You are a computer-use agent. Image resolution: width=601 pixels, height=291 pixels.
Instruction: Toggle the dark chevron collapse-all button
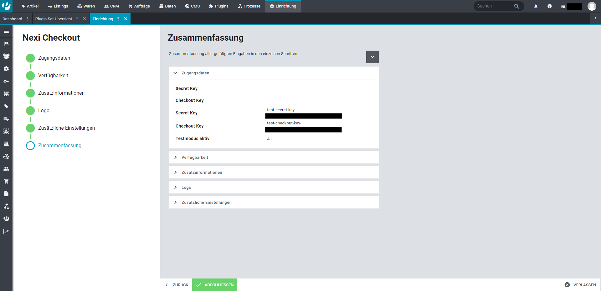[x=372, y=57]
